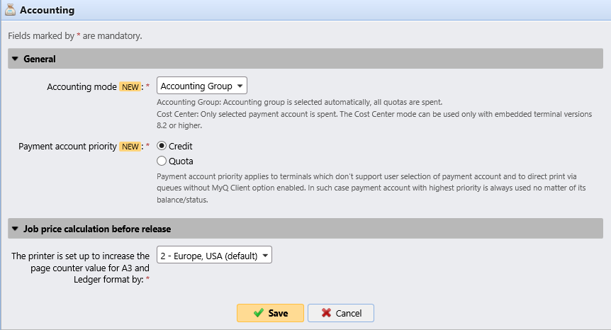Viewport: 611px width, 330px height.
Task: Click the Accounting money bag icon
Action: tap(10, 11)
